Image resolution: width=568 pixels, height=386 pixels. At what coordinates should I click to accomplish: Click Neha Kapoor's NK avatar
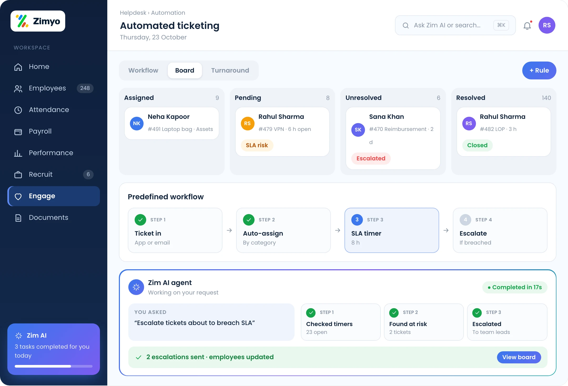click(137, 124)
